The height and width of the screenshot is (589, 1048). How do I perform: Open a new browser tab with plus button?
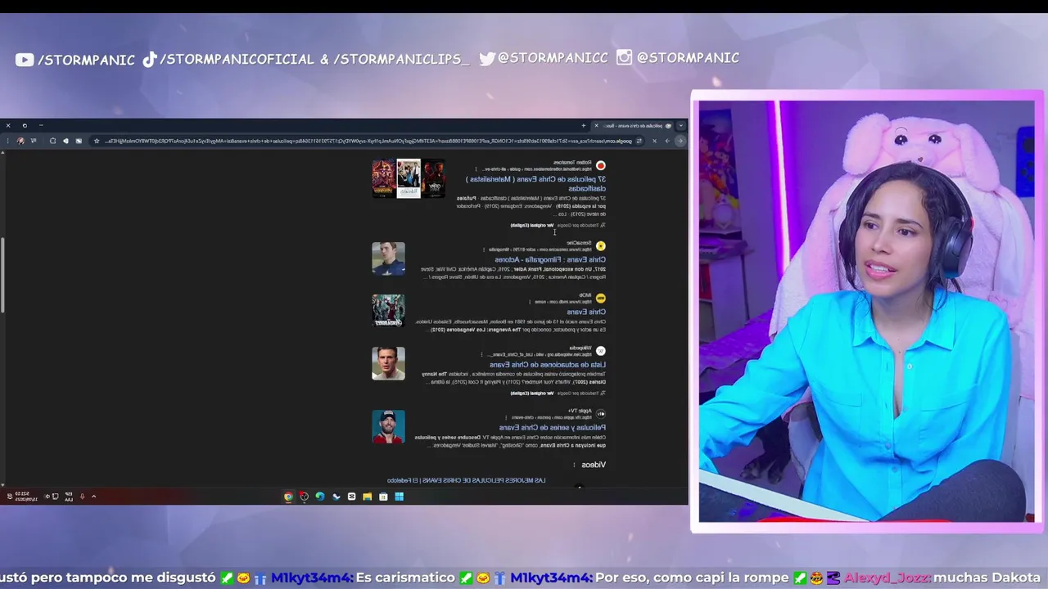(583, 125)
